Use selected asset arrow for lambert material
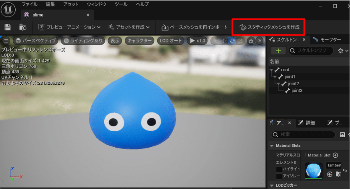 [x=330, y=174]
